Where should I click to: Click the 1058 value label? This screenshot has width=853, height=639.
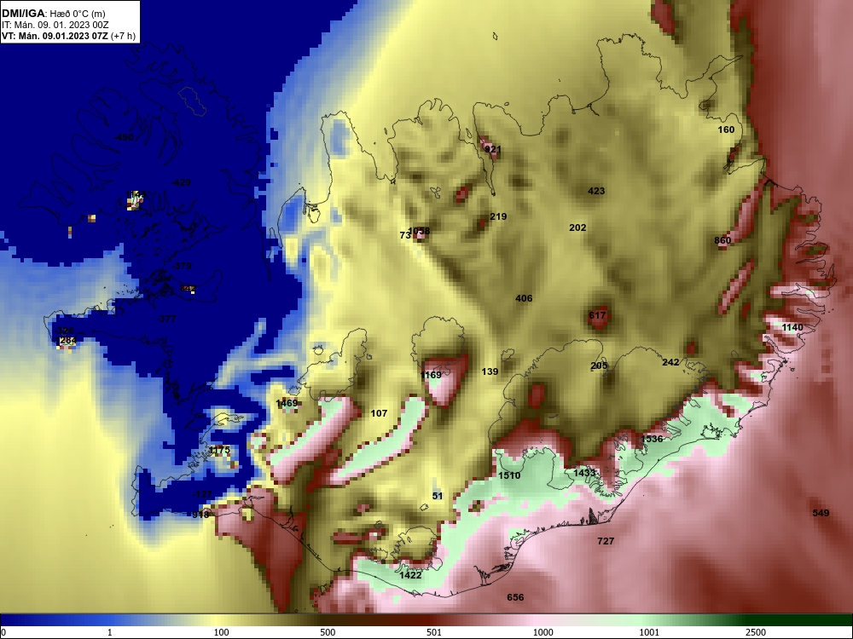coord(419,231)
